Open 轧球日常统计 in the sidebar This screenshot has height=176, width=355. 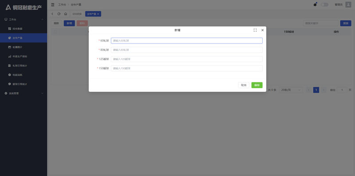[x=24, y=66]
